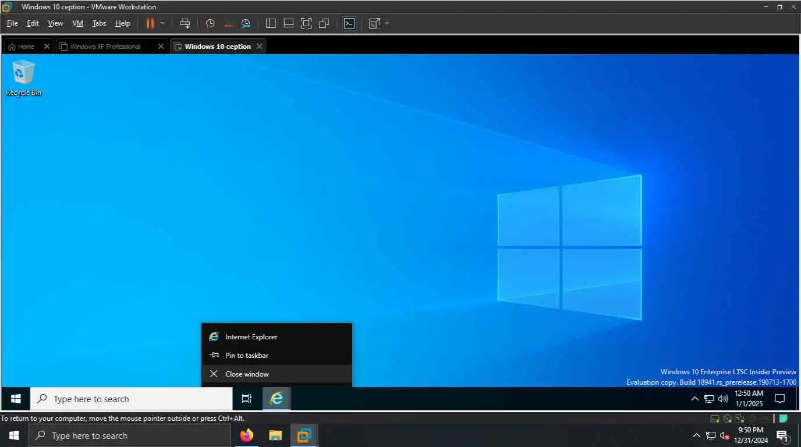This screenshot has width=801, height=447.
Task: Select the Recycle Bin desktop icon
Action: coord(23,78)
